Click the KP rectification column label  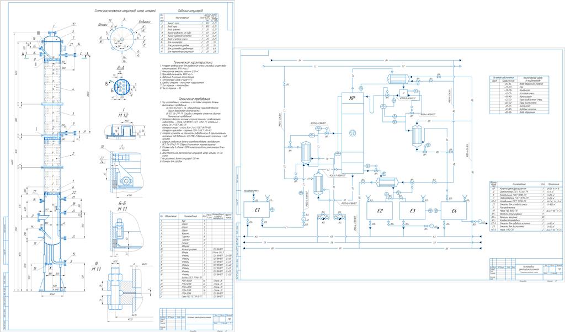353,98
